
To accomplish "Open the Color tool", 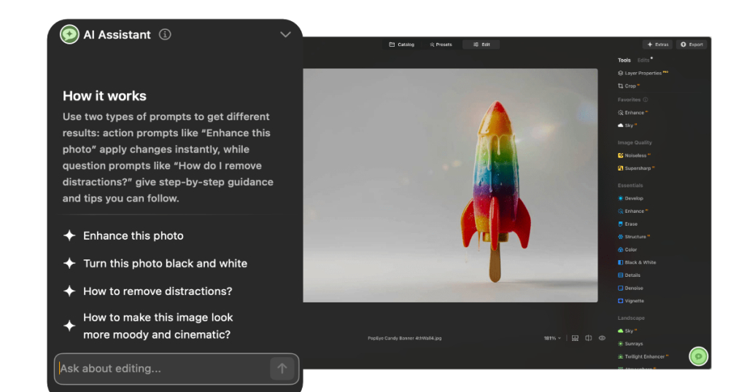I will (x=627, y=249).
